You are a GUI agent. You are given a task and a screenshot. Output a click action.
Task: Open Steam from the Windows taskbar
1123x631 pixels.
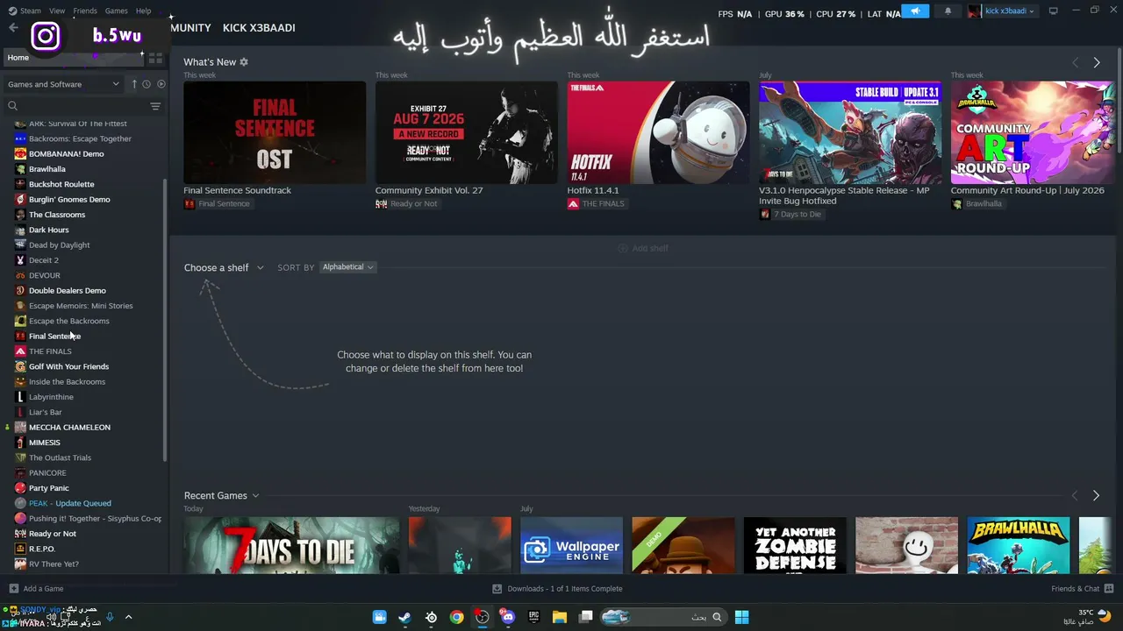405,617
